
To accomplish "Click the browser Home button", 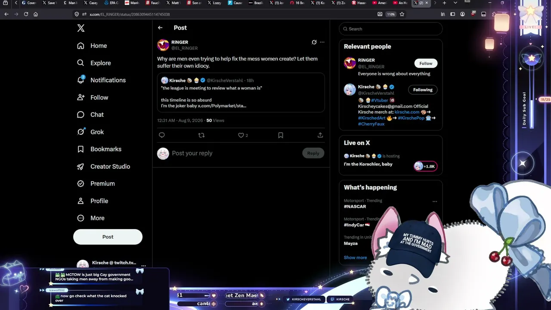I will [36, 14].
